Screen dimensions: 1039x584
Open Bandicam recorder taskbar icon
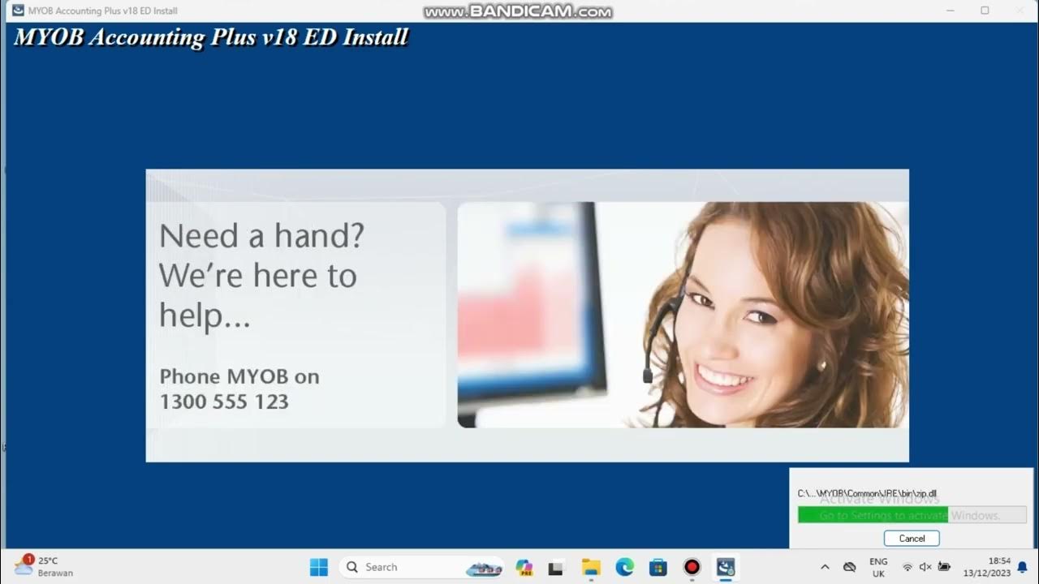[692, 567]
